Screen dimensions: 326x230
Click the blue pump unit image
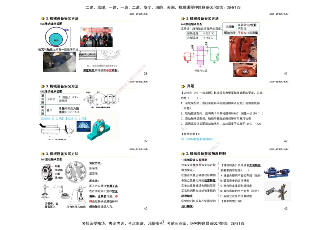click(x=277, y=172)
